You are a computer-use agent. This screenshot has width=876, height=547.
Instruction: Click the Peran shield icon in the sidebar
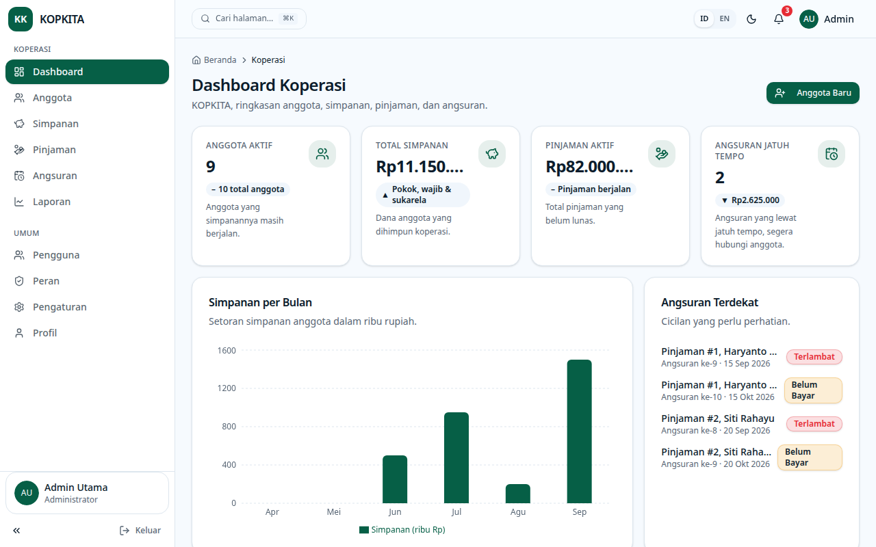point(19,281)
